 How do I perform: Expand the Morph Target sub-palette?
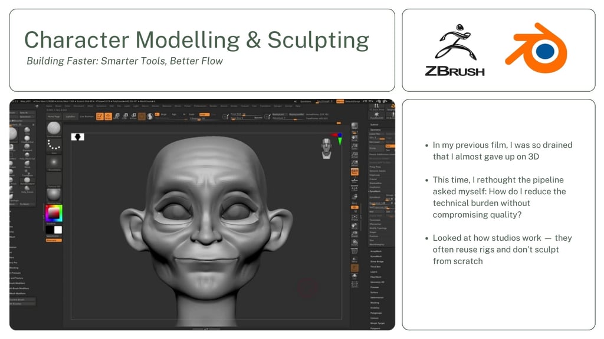coord(377,323)
